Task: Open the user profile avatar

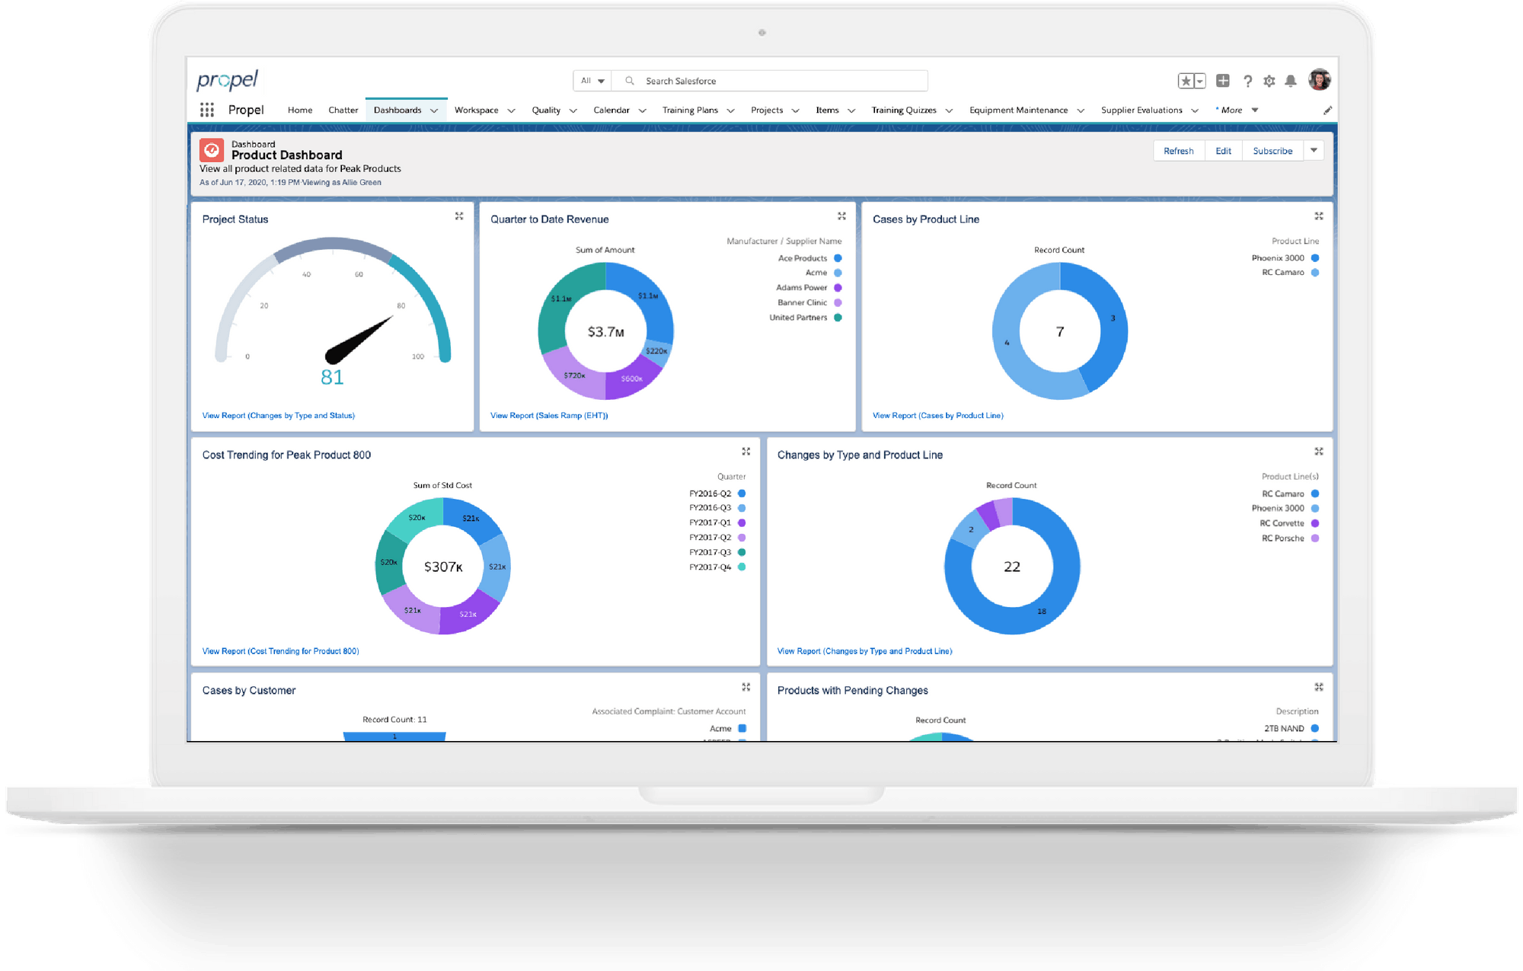Action: click(1318, 79)
